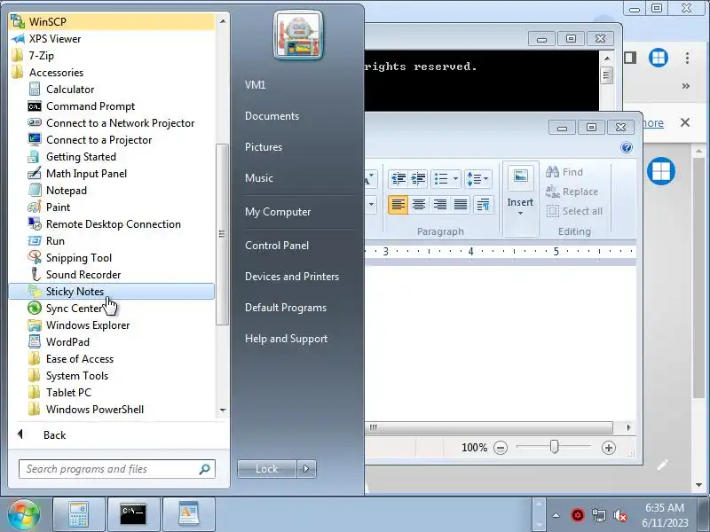Viewport: 710px width, 532px height.
Task: Click zoom in plus button in WordPad
Action: pyautogui.click(x=609, y=448)
